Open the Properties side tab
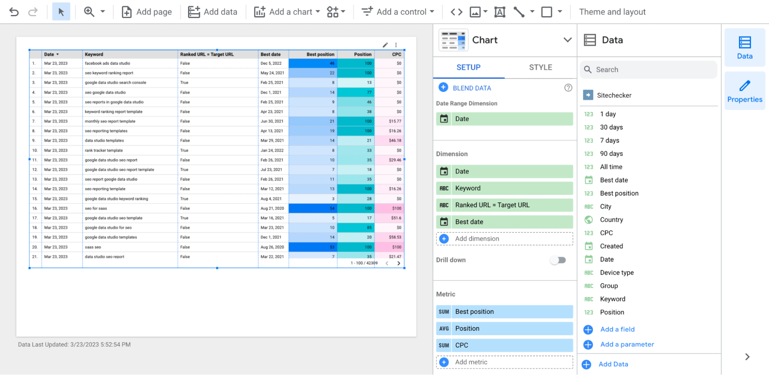Image resolution: width=769 pixels, height=375 pixels. [745, 91]
